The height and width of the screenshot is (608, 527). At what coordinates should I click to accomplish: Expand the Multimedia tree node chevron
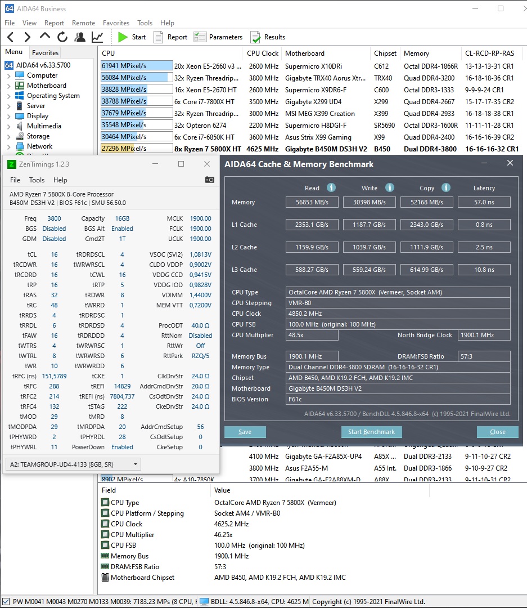(8, 126)
